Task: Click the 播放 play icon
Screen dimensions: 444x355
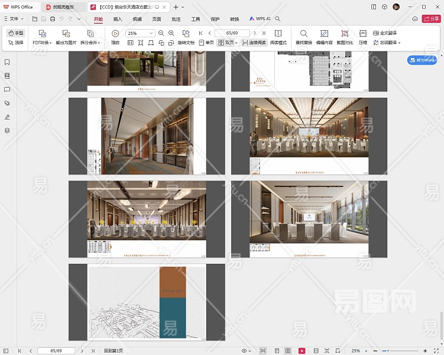Action: tap(115, 34)
